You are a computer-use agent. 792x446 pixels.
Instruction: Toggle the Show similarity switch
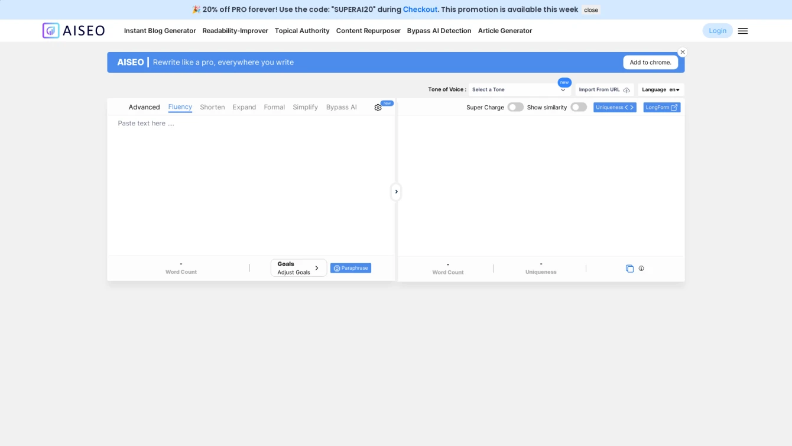(579, 107)
